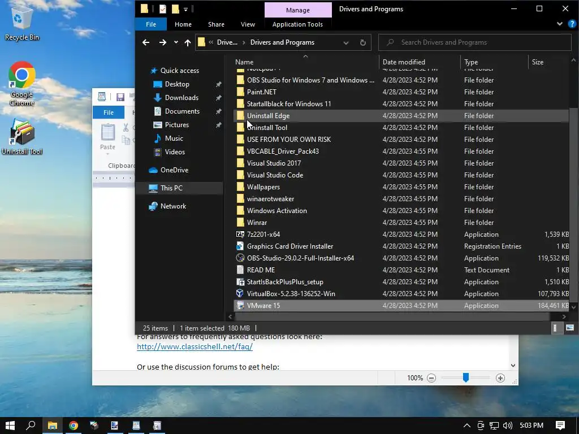The height and width of the screenshot is (434, 579).
Task: Select Network in navigation pane
Action: coord(173,206)
